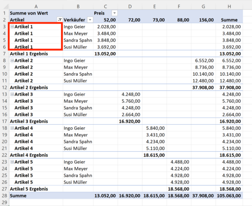Screen dimensions: 252x206
Task: Click subtotal 18.568,00 in row 27 column F
Action: (178, 189)
